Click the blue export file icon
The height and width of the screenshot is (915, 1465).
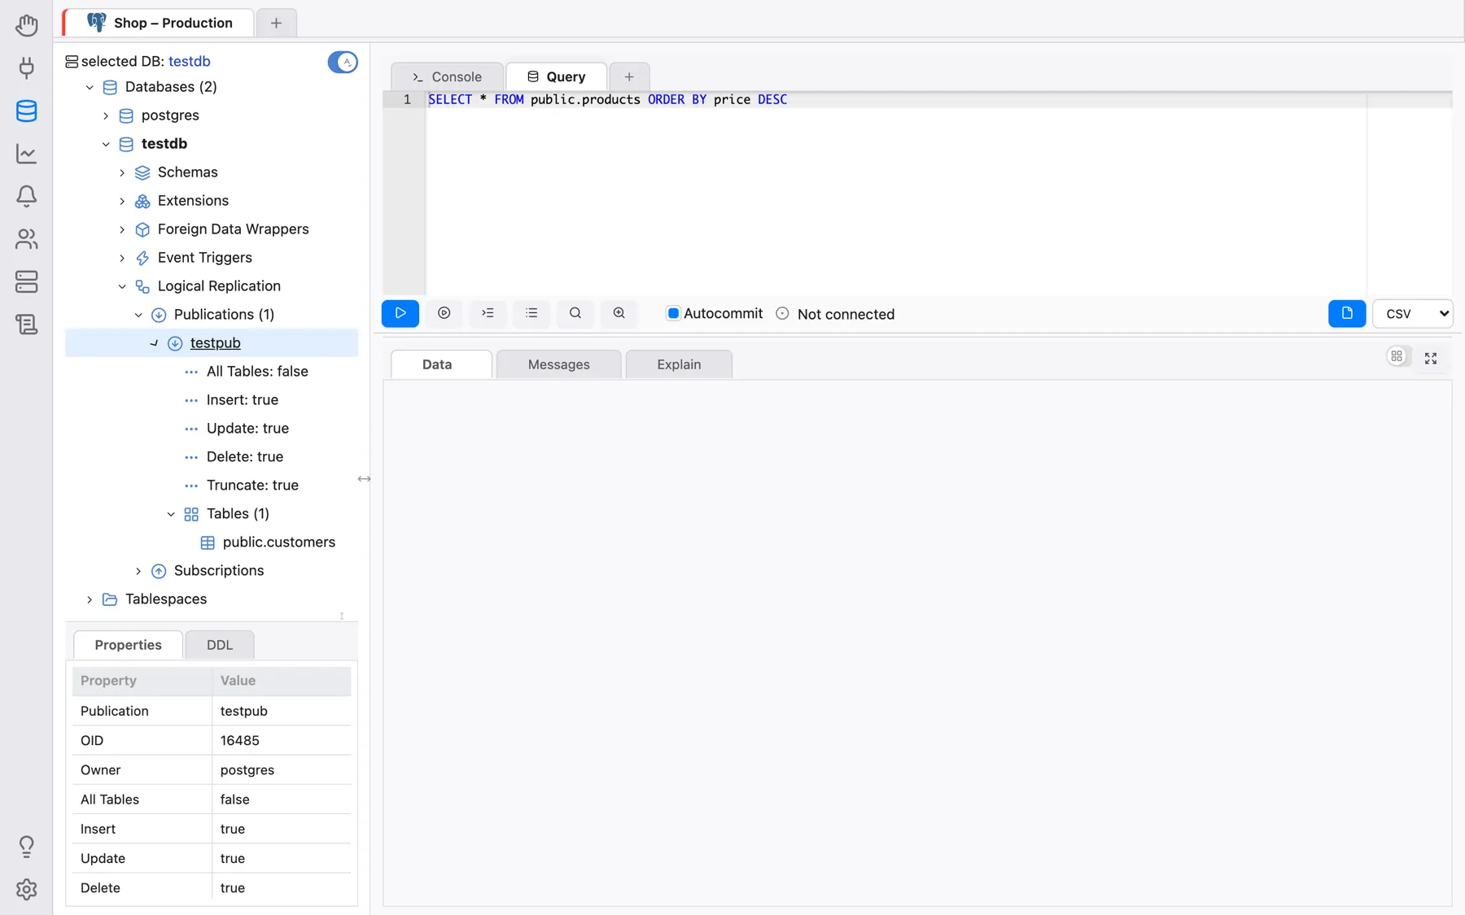click(1347, 313)
